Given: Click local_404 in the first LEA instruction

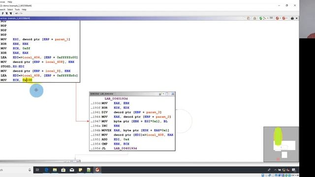Looking at the screenshot, I should 31,58.
